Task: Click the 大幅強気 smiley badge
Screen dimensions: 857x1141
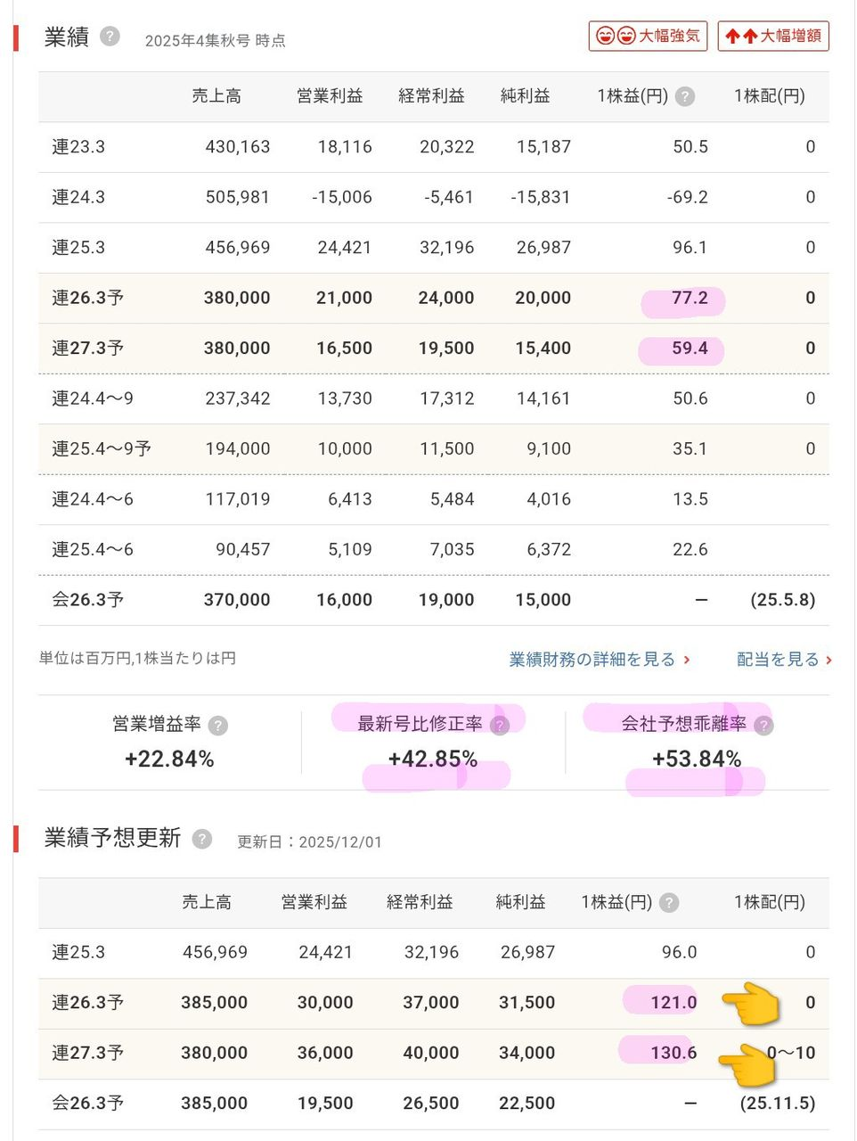Action: click(x=648, y=36)
